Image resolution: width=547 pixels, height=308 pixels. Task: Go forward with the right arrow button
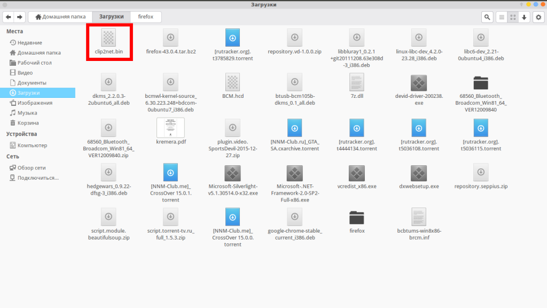(20, 17)
